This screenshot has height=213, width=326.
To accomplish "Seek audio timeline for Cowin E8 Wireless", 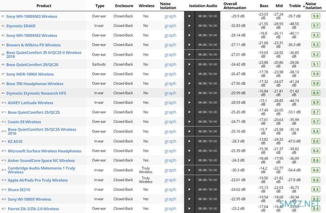I will coord(208,122).
